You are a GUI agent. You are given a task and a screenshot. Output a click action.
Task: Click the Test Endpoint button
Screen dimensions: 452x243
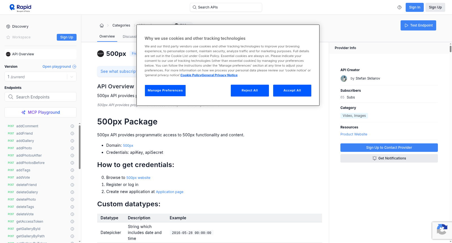tap(418, 25)
